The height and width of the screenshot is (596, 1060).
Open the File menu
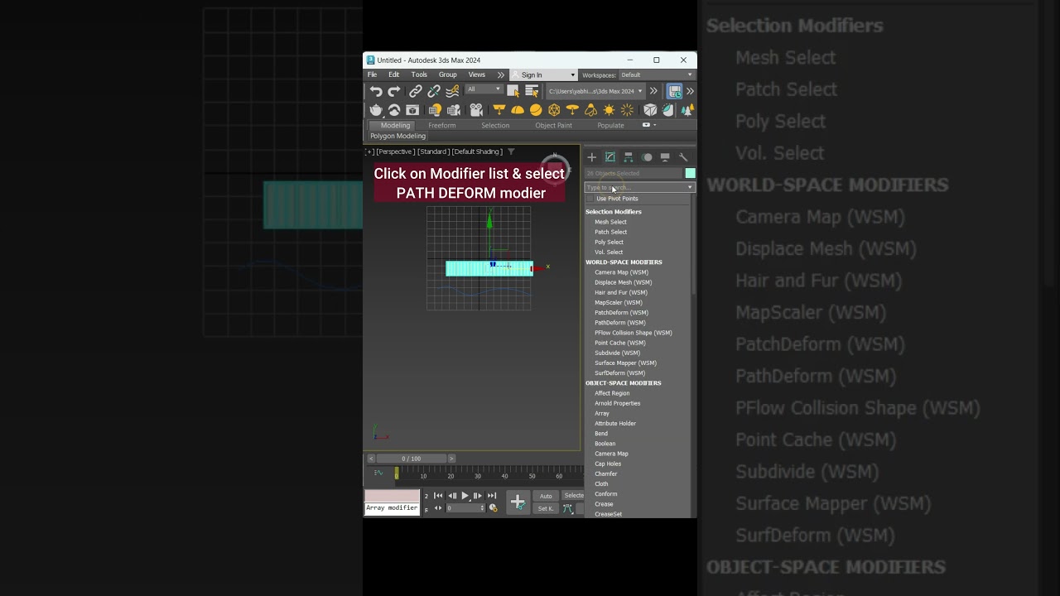click(373, 74)
